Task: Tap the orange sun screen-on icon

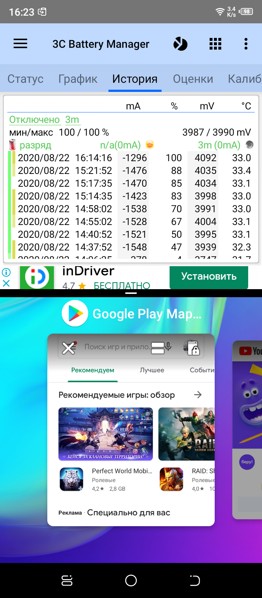Action: [x=150, y=145]
